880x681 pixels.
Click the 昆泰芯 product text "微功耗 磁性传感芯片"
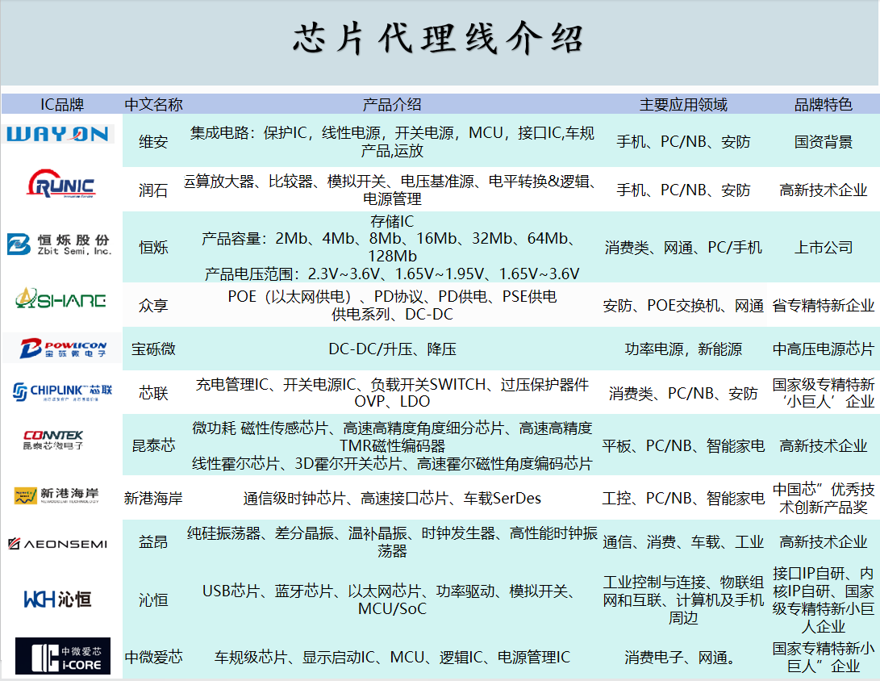[x=392, y=445]
